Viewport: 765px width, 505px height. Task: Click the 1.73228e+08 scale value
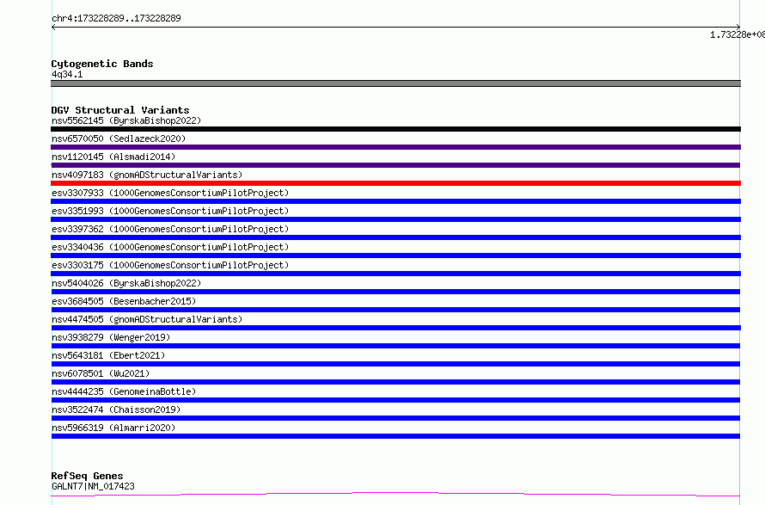[x=737, y=34]
